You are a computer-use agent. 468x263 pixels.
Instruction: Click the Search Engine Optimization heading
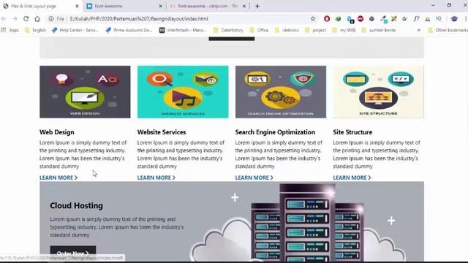(x=275, y=132)
